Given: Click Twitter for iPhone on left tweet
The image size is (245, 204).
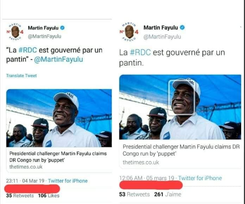Looking at the screenshot, I should coord(68,181).
